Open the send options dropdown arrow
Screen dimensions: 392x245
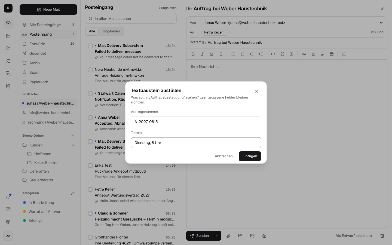pos(217,236)
